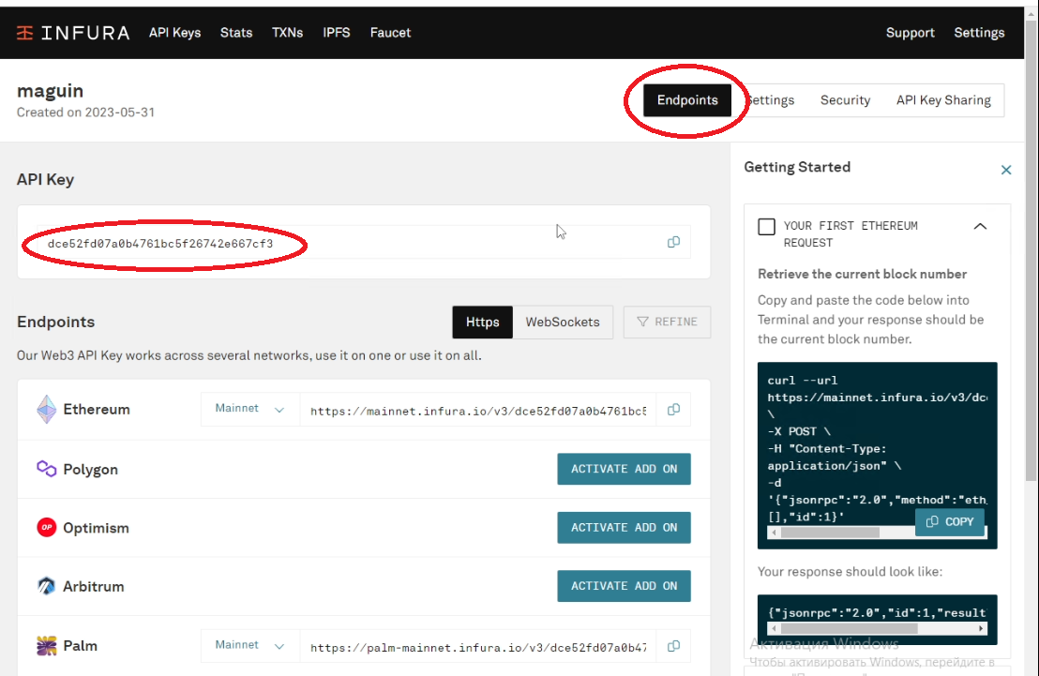Check the YOUR FIRST ETHEREUM REQUEST checkbox
The height and width of the screenshot is (676, 1039).
coord(766,226)
